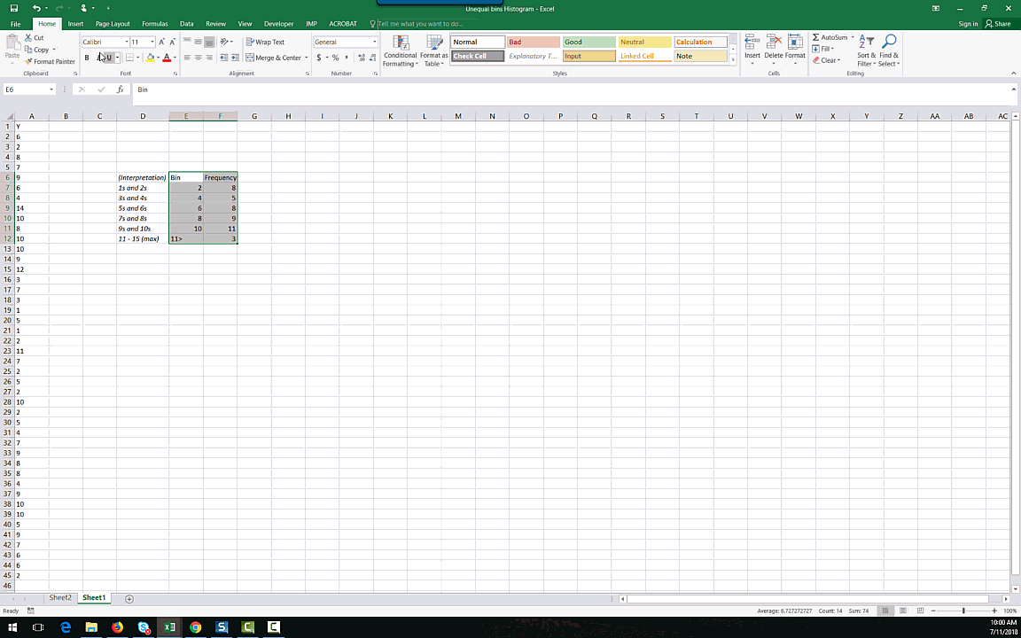The width and height of the screenshot is (1021, 638).
Task: Click the Sign in link
Action: (x=968, y=23)
